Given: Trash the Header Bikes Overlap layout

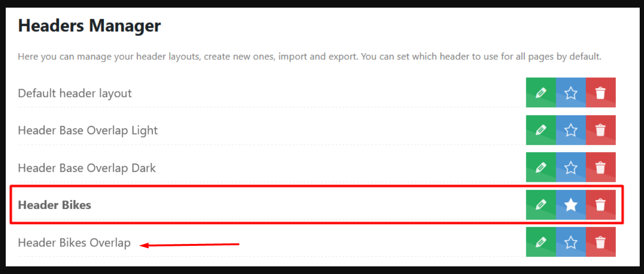Looking at the screenshot, I should (x=600, y=242).
